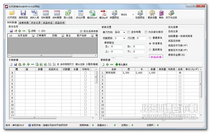Select the 高级算法 radio button
Image resolution: width=210 pixels, height=133 pixels.
click(x=150, y=50)
